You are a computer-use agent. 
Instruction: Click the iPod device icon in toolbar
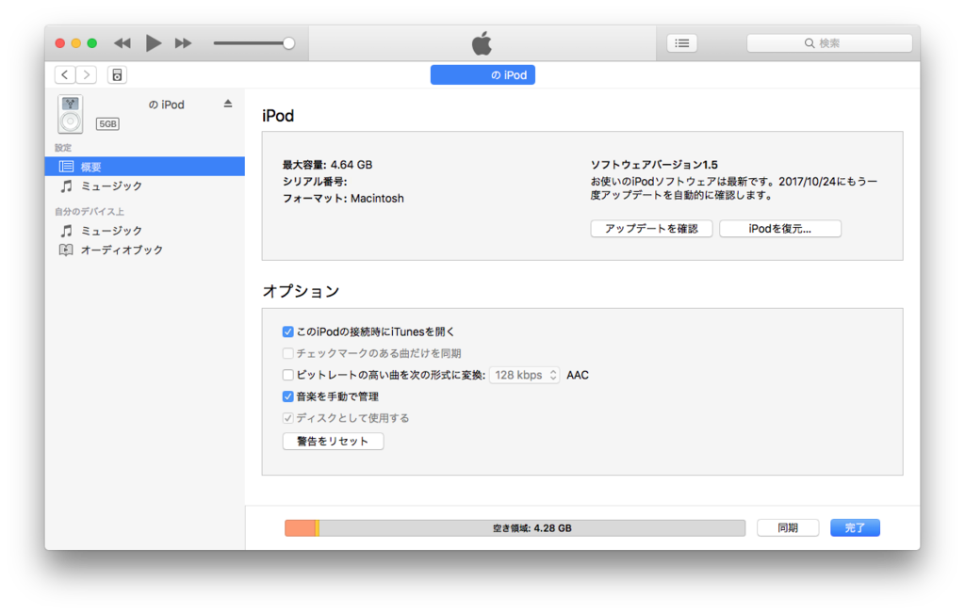pyautogui.click(x=117, y=74)
